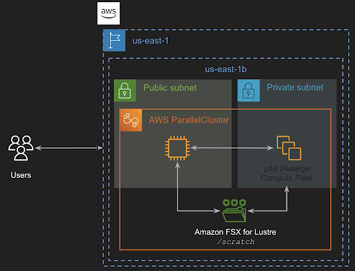
Task: Click the Public subnet text label
Action: click(x=170, y=88)
